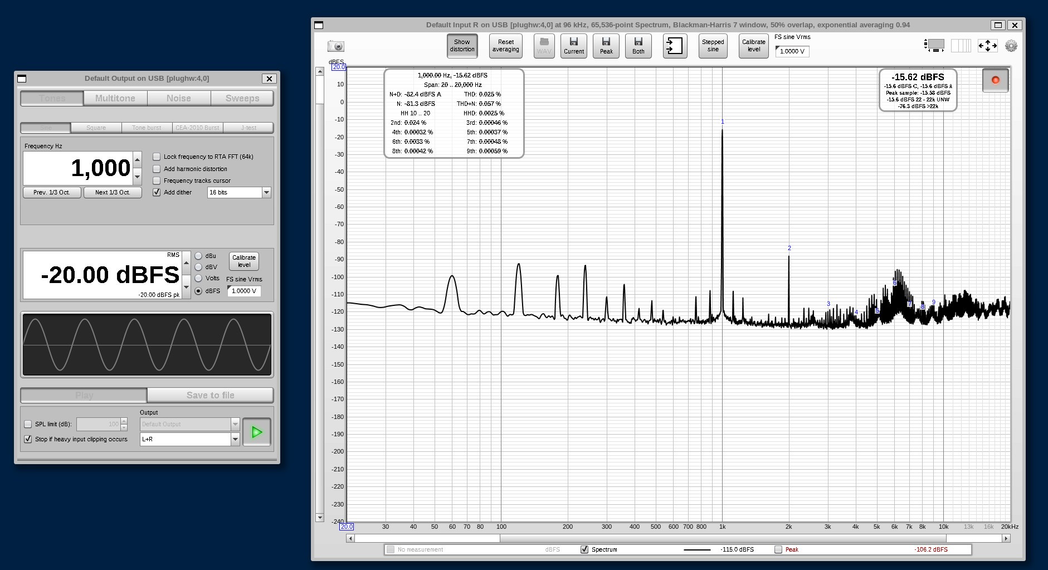
Task: Open frequency axis limits icon
Action: [x=987, y=46]
